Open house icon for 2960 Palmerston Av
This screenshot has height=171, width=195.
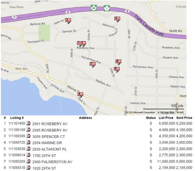28,161
